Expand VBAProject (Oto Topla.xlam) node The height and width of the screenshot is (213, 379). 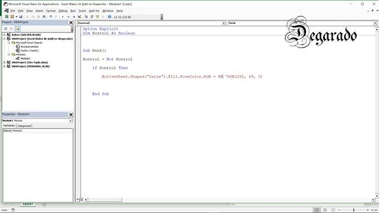point(4,62)
